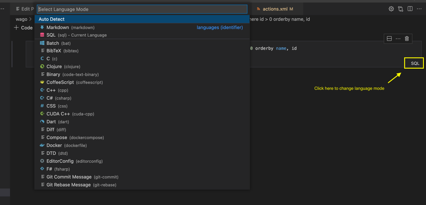The image size is (426, 205).
Task: Select Git Rebase Message language
Action: tap(142, 185)
